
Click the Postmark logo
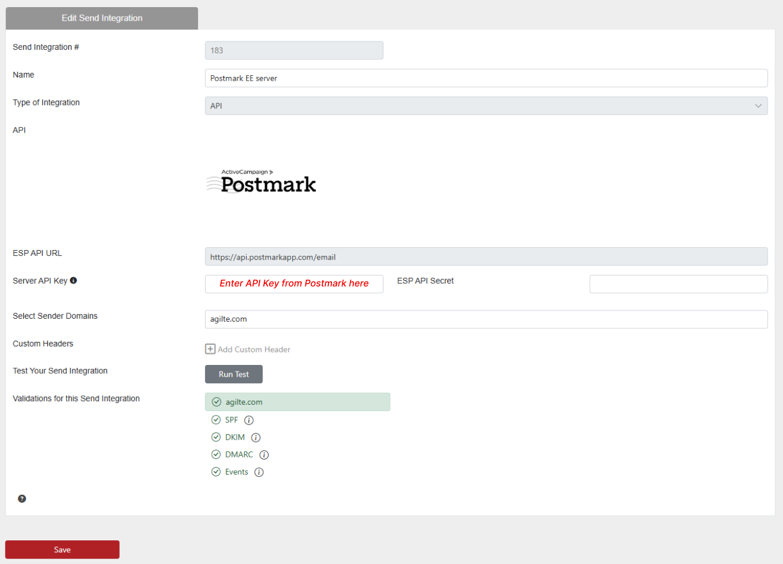(261, 181)
